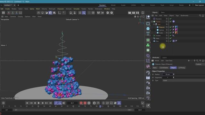Click the Null object icon in palette
Screen dimensions: 205x115
coord(148,17)
